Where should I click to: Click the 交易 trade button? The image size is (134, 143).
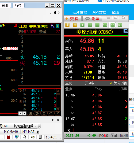[x=73, y=19]
